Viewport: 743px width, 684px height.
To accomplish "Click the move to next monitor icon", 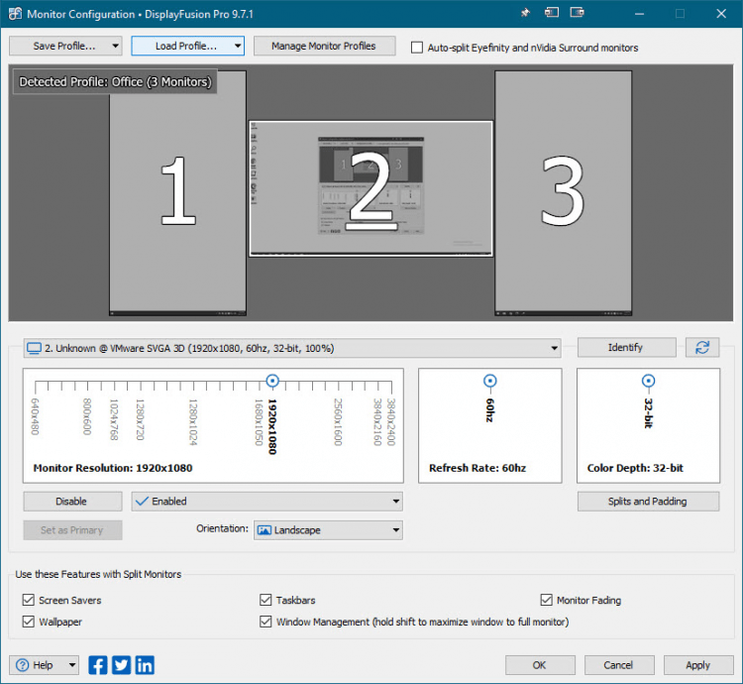I will pos(578,14).
